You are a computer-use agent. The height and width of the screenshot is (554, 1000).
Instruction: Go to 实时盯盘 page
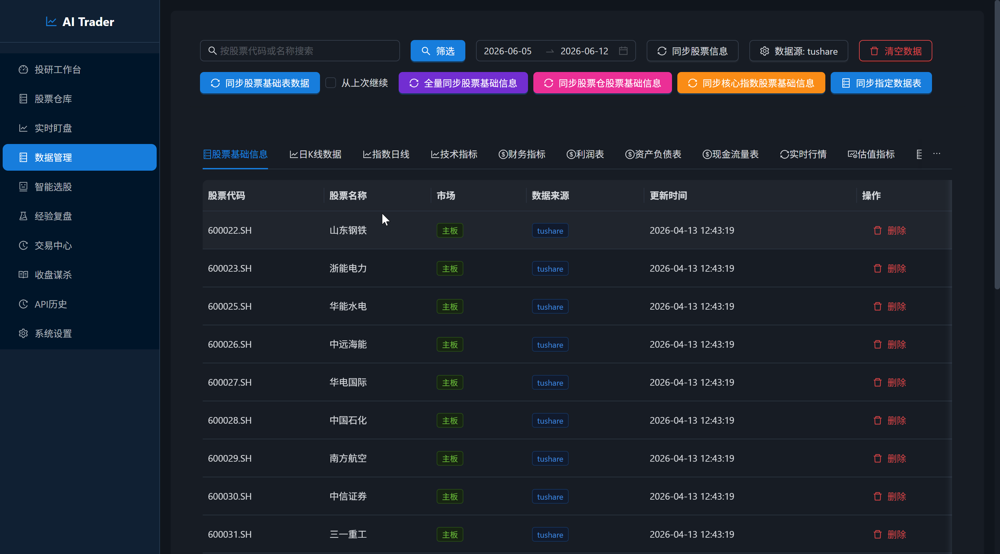[80, 128]
